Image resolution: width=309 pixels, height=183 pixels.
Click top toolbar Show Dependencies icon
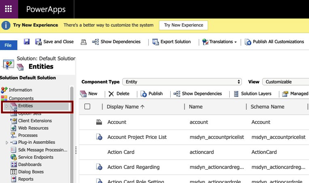point(96,42)
